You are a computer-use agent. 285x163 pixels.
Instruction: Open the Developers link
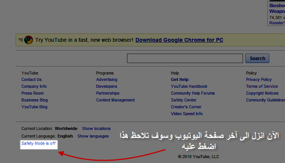click(107, 86)
